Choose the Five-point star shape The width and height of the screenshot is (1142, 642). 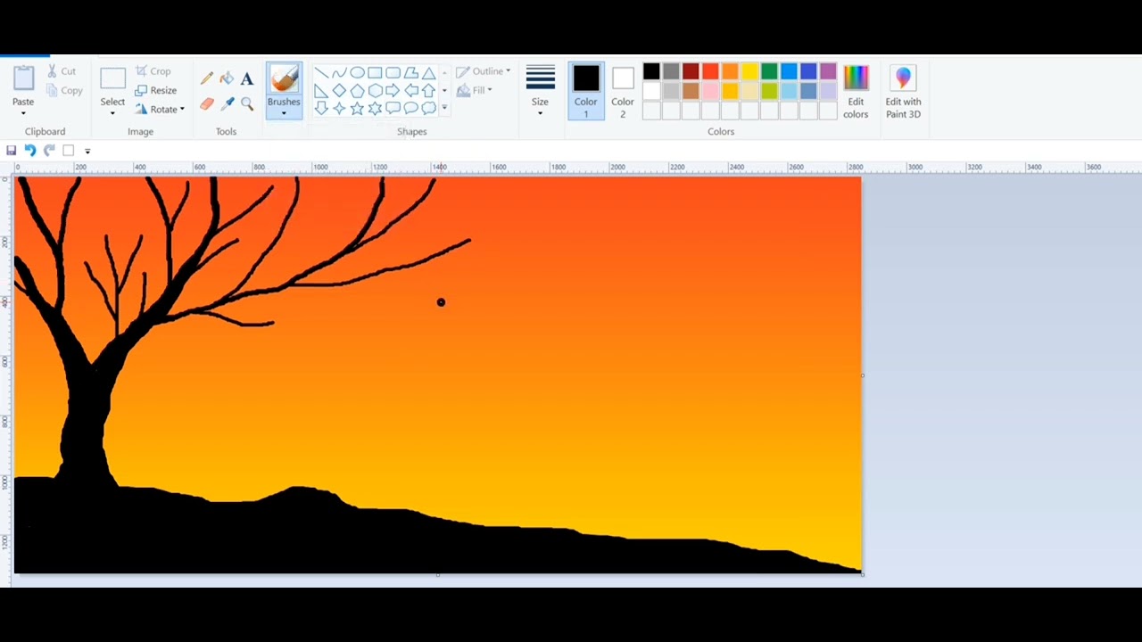[x=357, y=109]
